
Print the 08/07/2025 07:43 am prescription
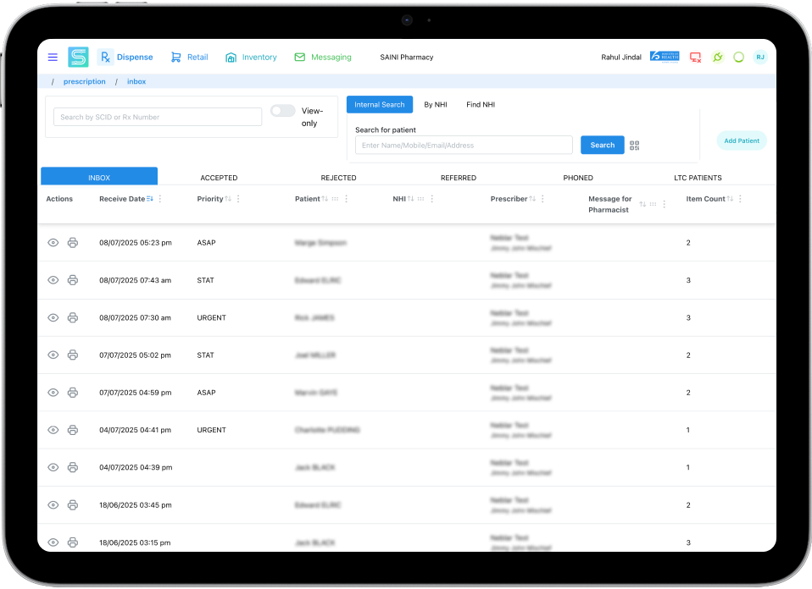point(73,280)
